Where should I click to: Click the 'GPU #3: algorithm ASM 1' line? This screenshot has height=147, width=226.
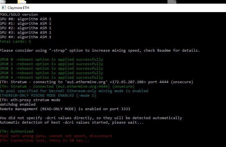pyautogui.click(x=26, y=33)
